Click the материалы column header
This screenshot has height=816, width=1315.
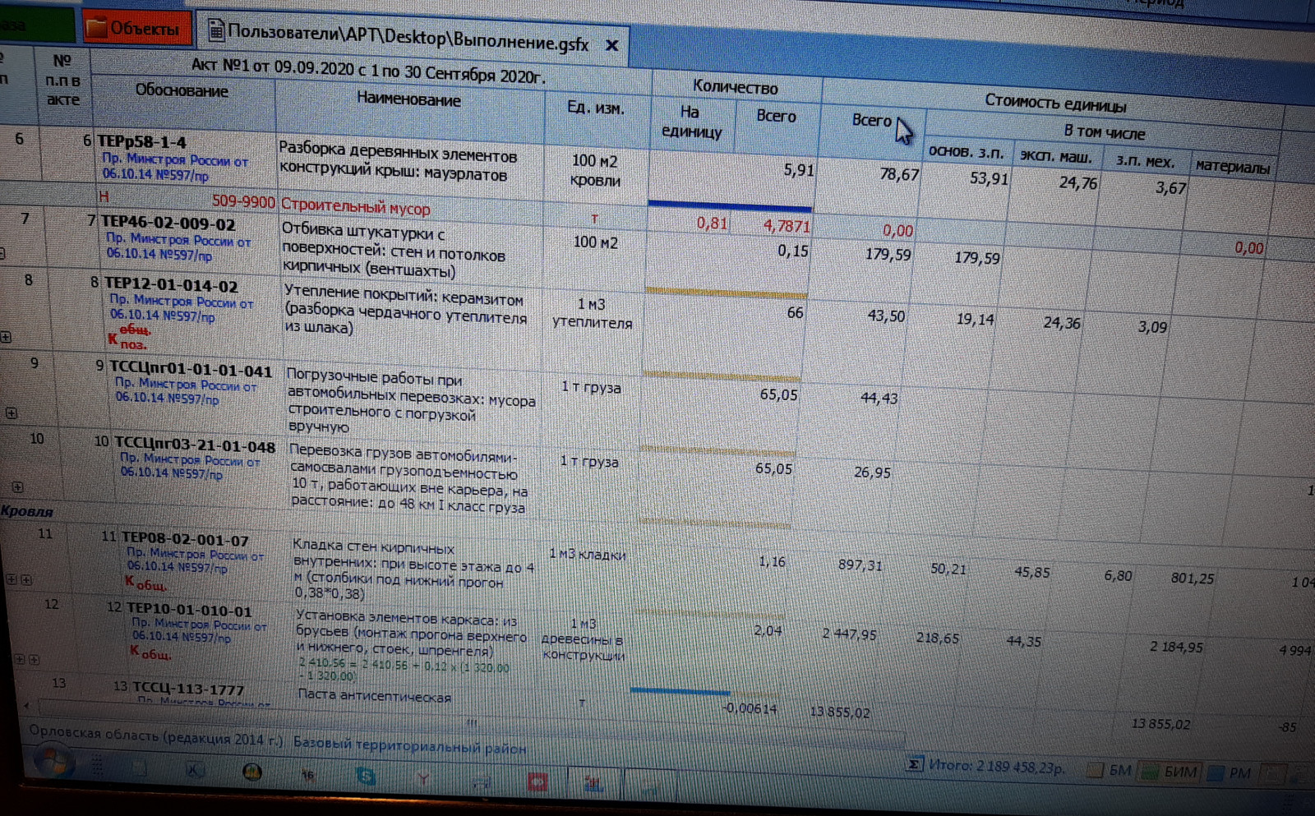pyautogui.click(x=1232, y=166)
